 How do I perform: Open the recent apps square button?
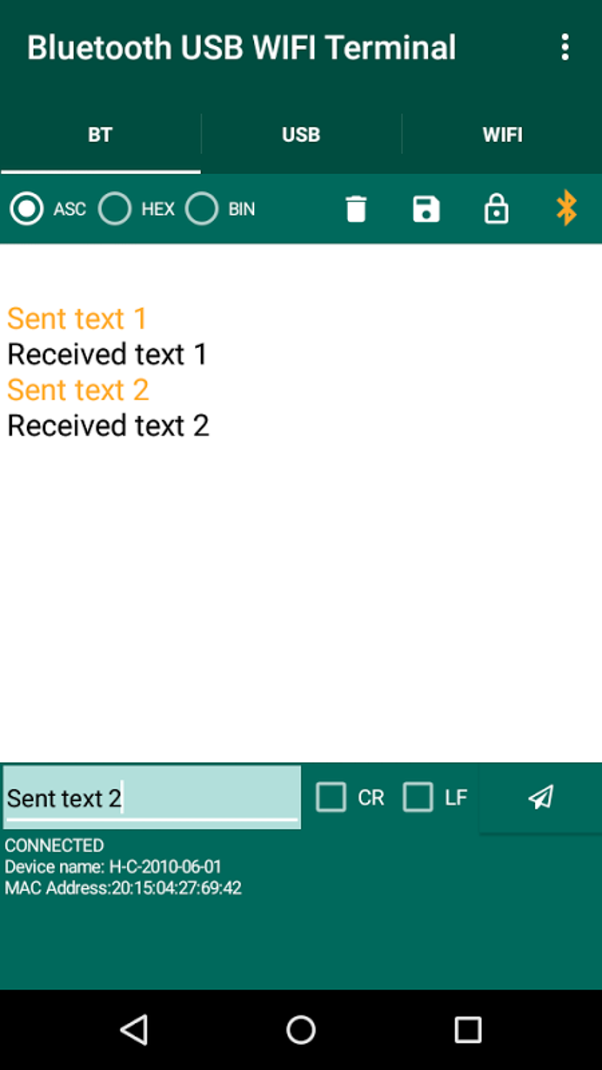coord(468,1030)
